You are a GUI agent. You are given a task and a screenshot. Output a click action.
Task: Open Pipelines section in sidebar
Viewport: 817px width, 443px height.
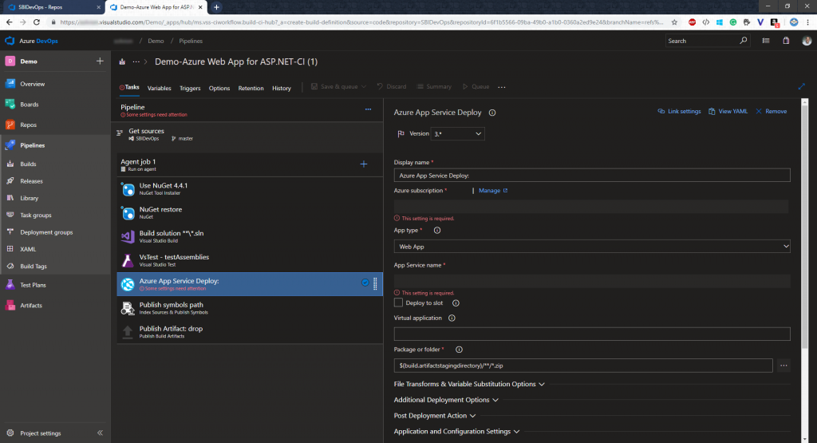[32, 145]
